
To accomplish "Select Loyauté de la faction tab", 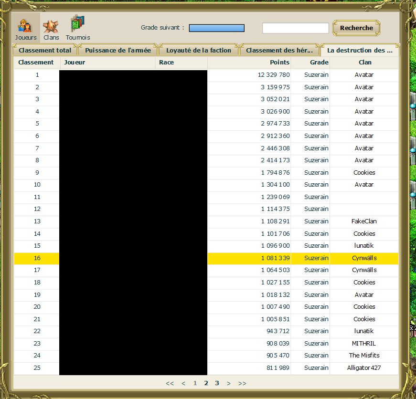I will [198, 50].
